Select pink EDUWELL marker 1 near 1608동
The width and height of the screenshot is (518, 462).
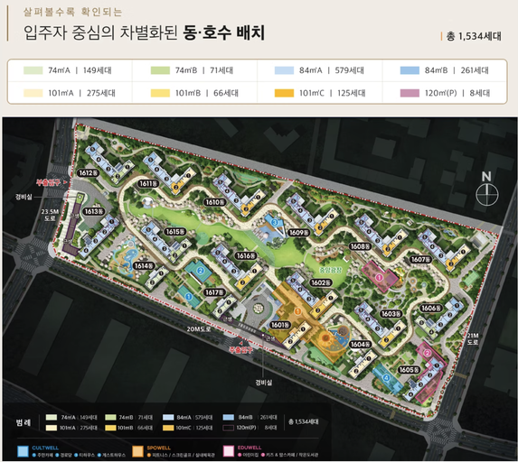[379, 278]
